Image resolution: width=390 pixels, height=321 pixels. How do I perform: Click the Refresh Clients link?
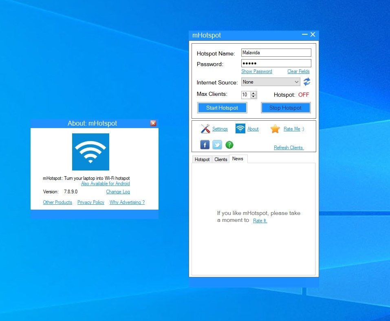[289, 147]
